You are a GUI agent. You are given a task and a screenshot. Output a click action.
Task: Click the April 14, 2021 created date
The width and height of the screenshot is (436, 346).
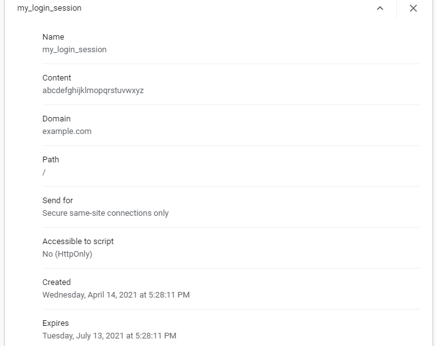pos(116,295)
